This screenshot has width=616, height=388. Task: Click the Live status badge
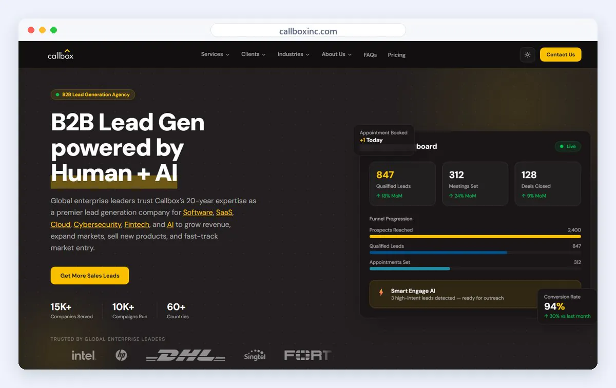[x=568, y=146]
